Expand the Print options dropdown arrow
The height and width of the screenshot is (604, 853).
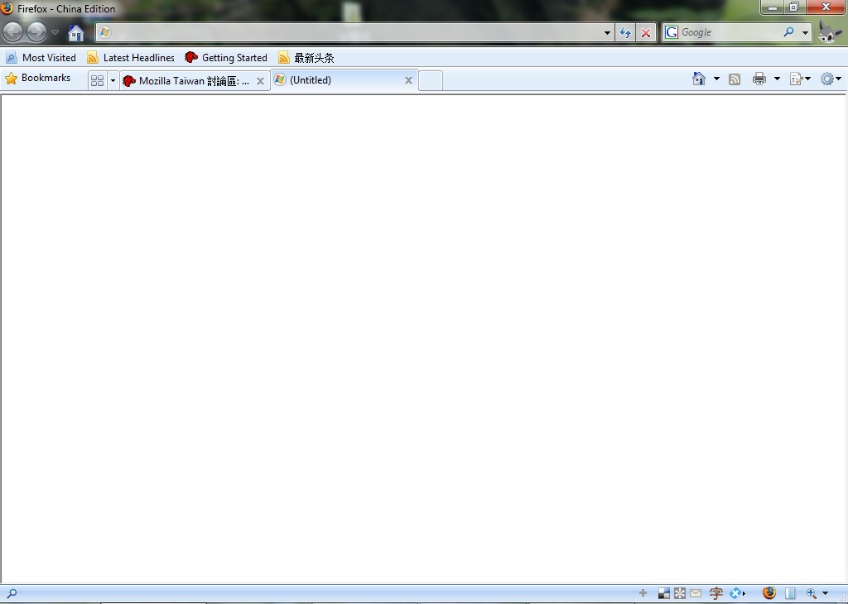click(x=777, y=79)
